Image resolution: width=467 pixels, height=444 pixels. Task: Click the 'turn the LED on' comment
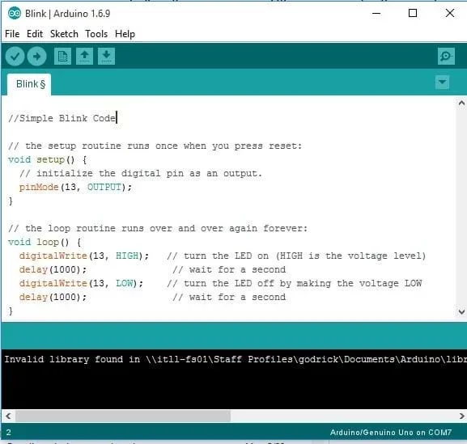click(x=296, y=256)
